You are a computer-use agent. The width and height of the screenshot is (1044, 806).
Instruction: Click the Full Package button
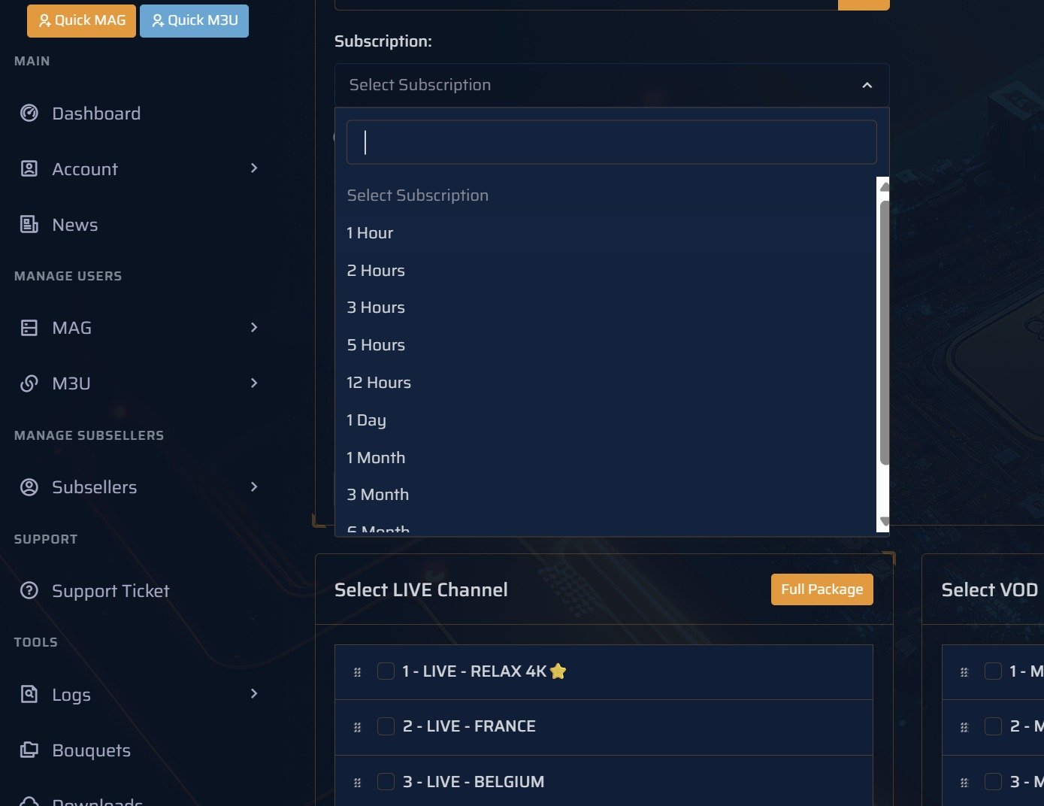tap(822, 589)
